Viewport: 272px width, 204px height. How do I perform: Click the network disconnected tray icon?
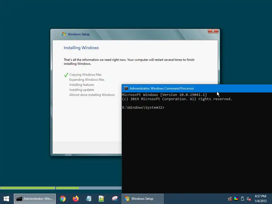pos(230,199)
